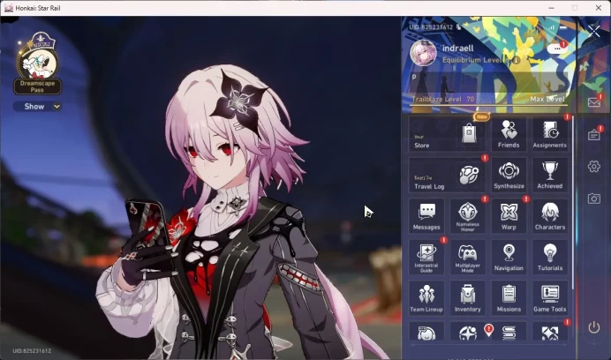The height and width of the screenshot is (360, 611).
Task: Open the Travel Log tile
Action: [447, 175]
